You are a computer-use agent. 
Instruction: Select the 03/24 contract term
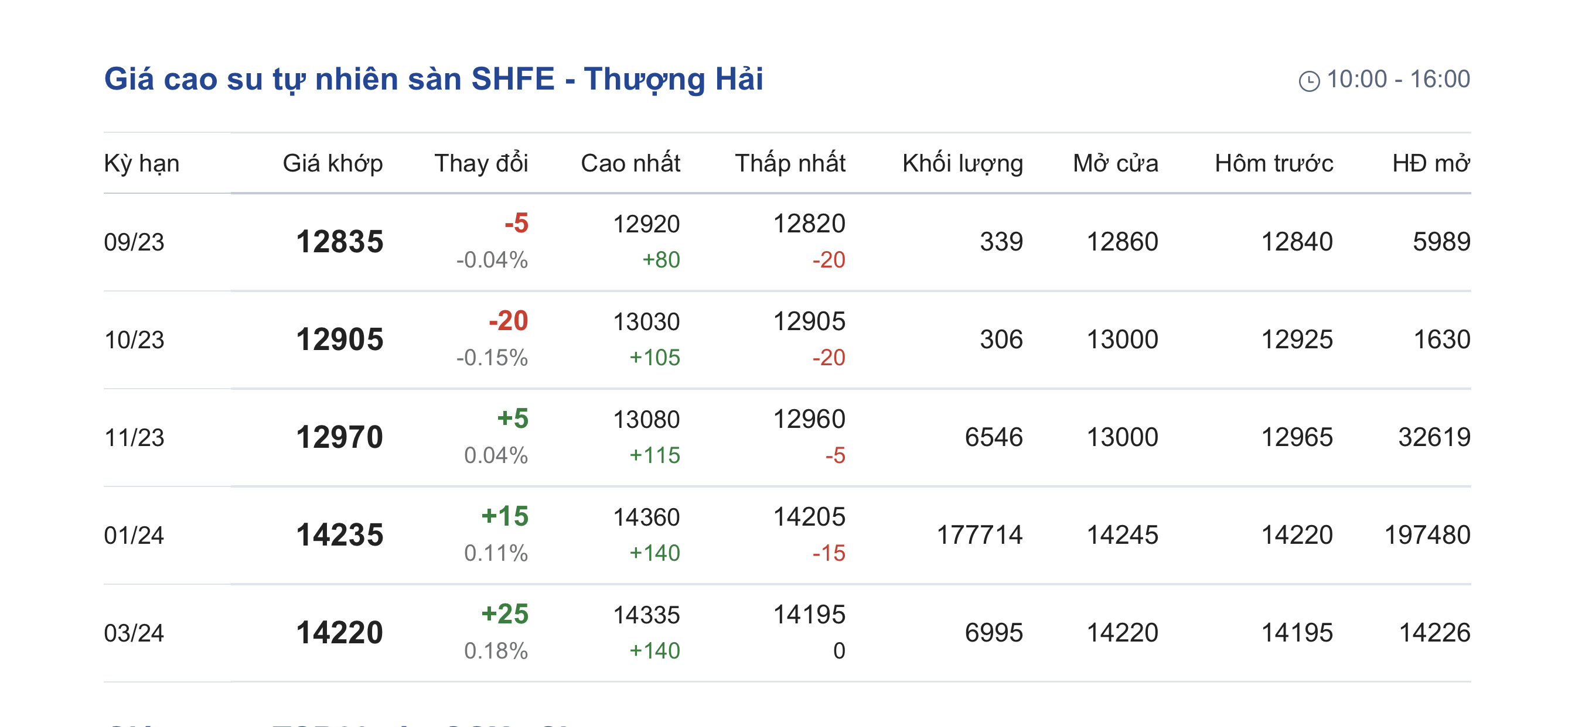point(135,633)
